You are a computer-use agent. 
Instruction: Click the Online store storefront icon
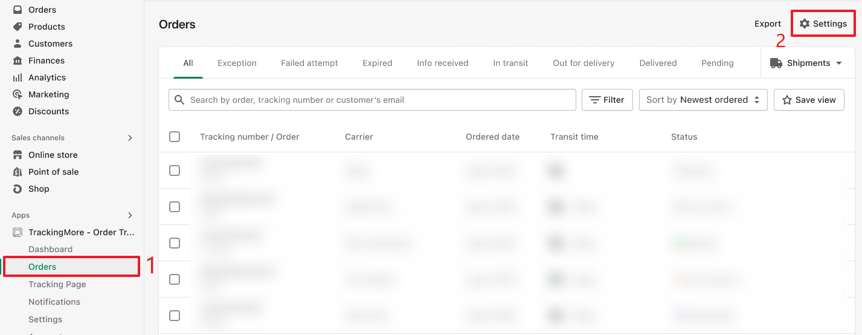pyautogui.click(x=18, y=155)
